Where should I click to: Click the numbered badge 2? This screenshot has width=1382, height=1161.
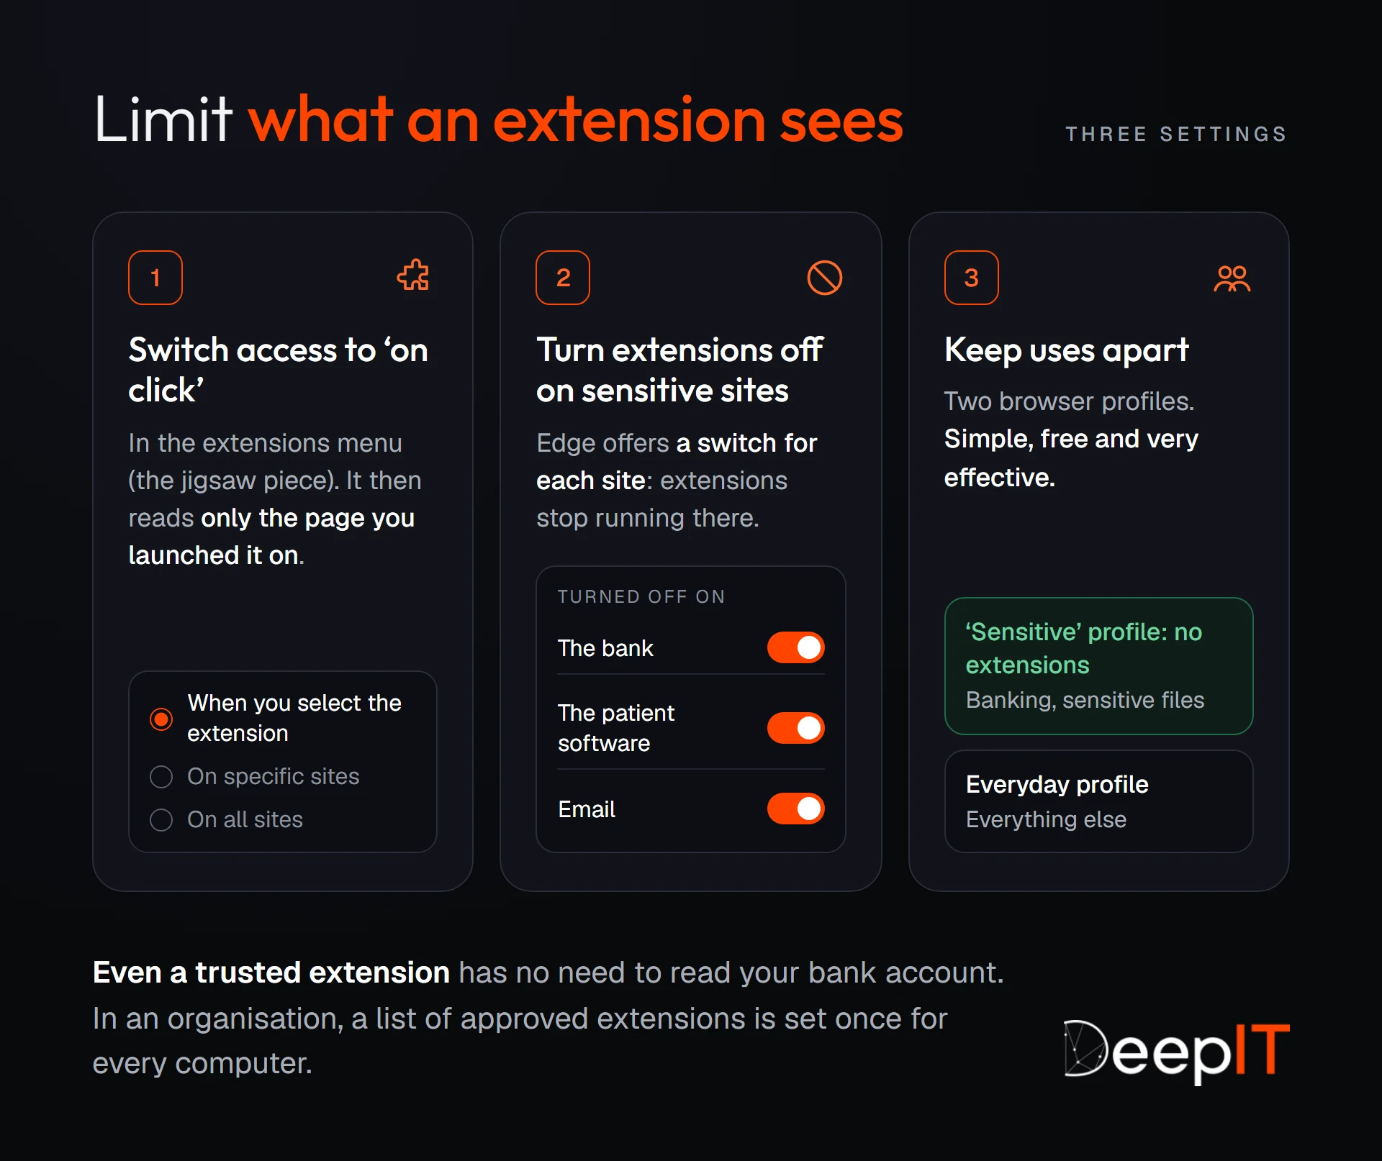point(563,278)
